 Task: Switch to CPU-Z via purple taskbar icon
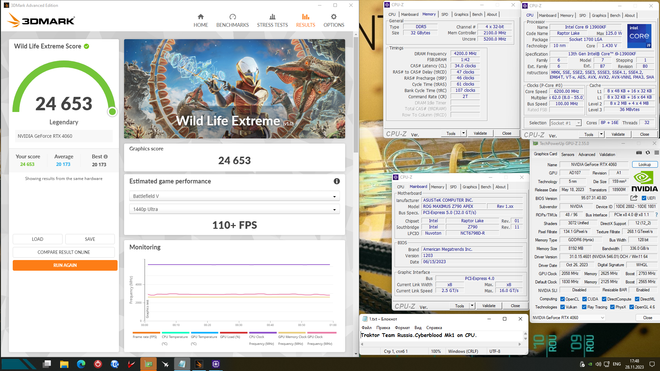(216, 364)
